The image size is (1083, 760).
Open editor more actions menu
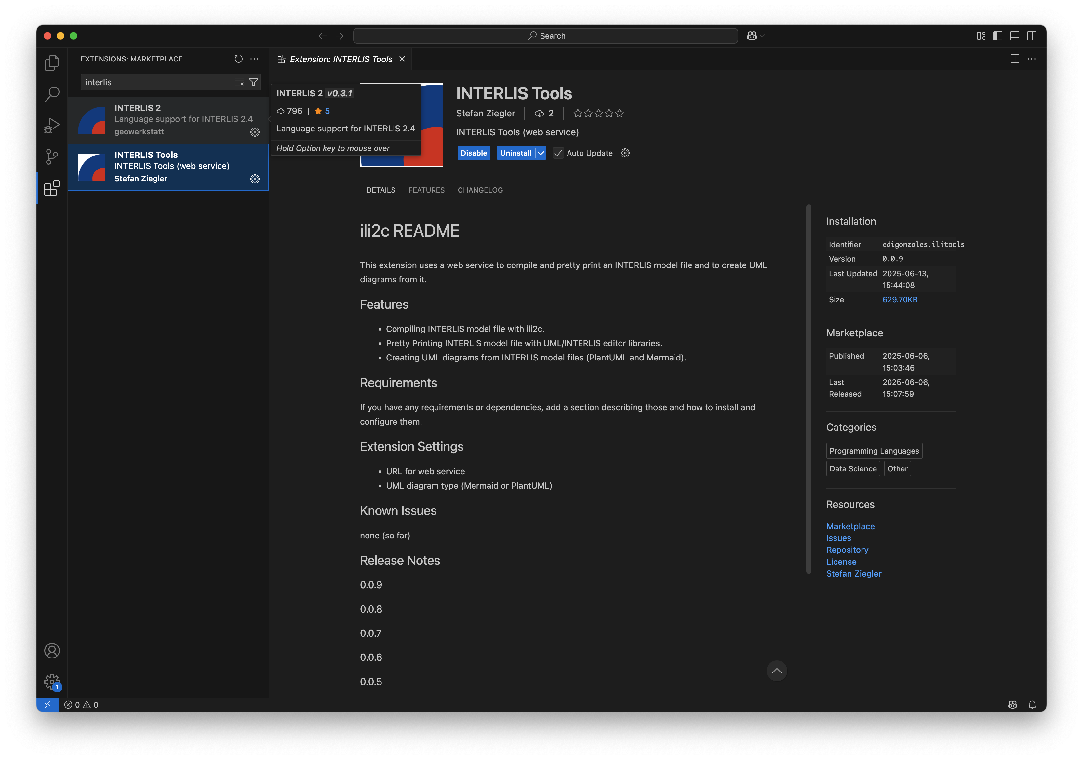[1032, 59]
